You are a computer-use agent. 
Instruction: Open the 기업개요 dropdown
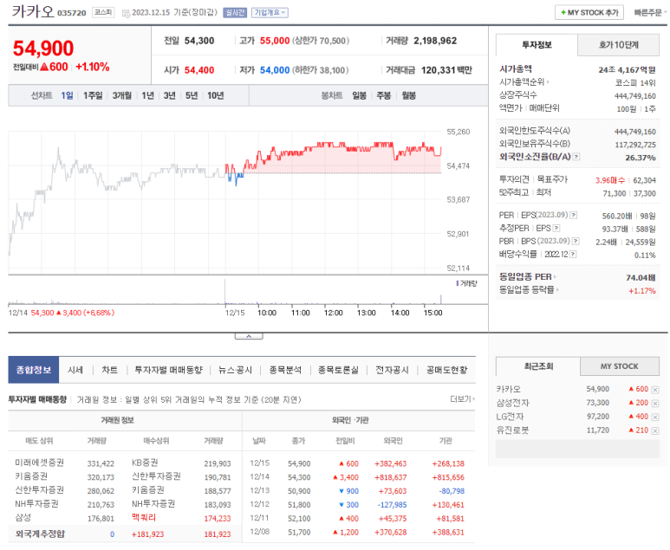tap(270, 13)
